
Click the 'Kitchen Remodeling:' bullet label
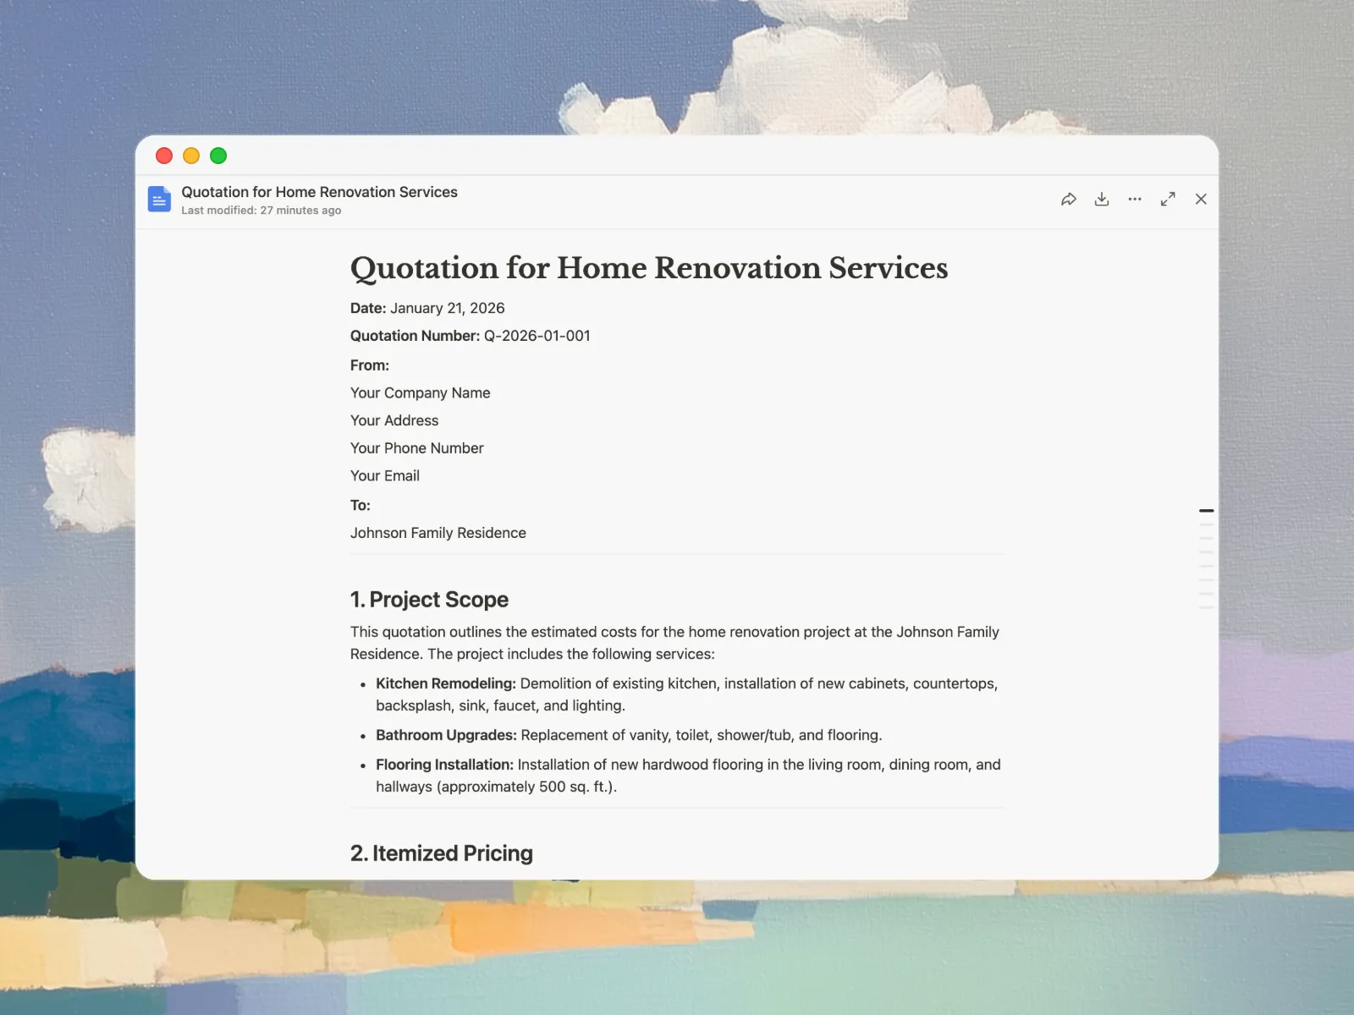pos(445,683)
